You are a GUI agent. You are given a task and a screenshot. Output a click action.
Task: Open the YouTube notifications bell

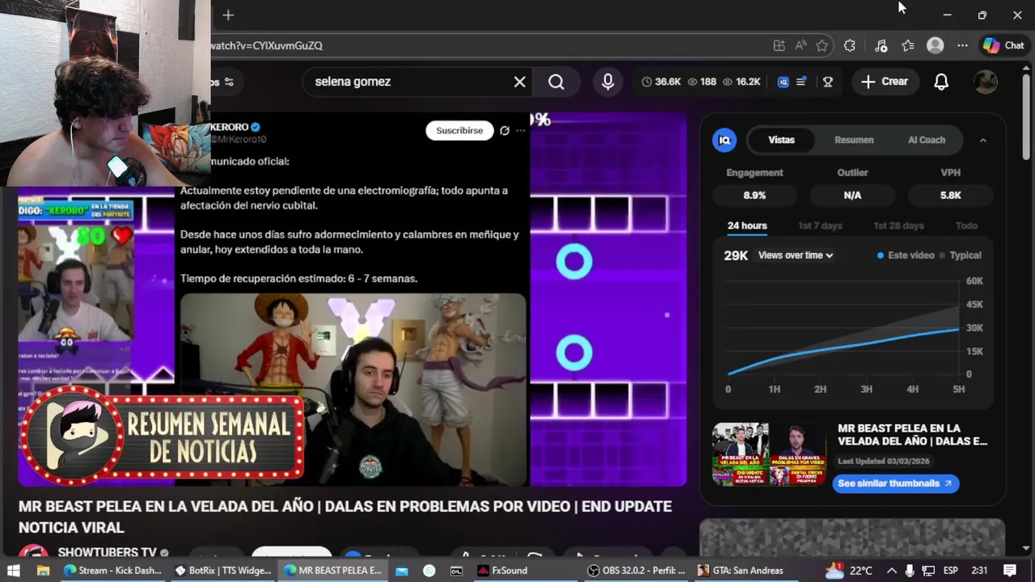pyautogui.click(x=941, y=82)
